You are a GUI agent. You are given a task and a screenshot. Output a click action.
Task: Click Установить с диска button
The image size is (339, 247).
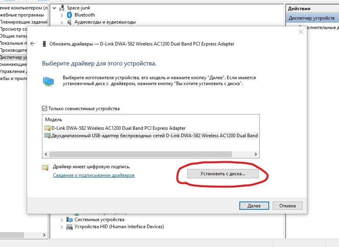tap(223, 174)
